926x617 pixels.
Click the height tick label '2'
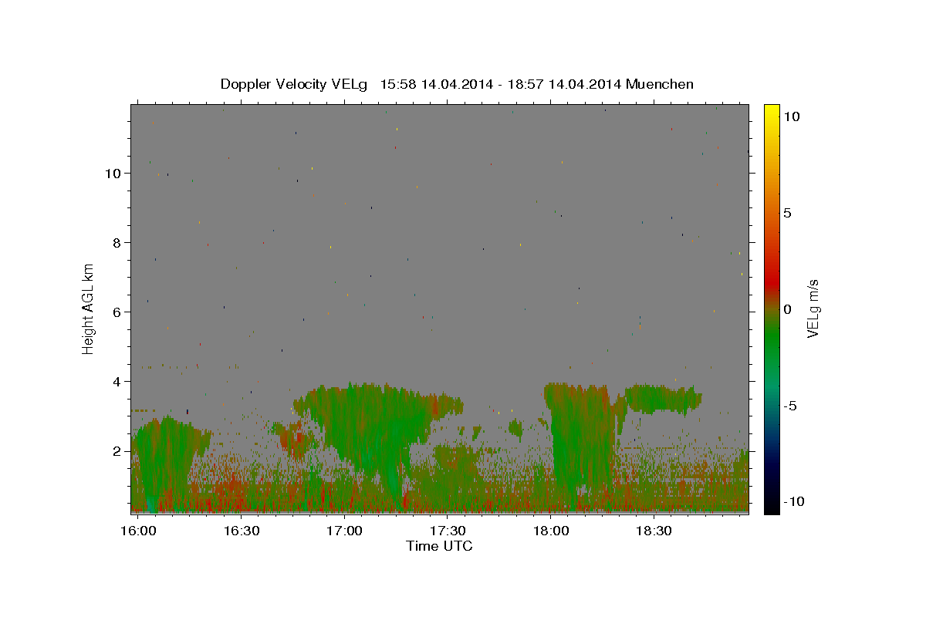pyautogui.click(x=117, y=451)
